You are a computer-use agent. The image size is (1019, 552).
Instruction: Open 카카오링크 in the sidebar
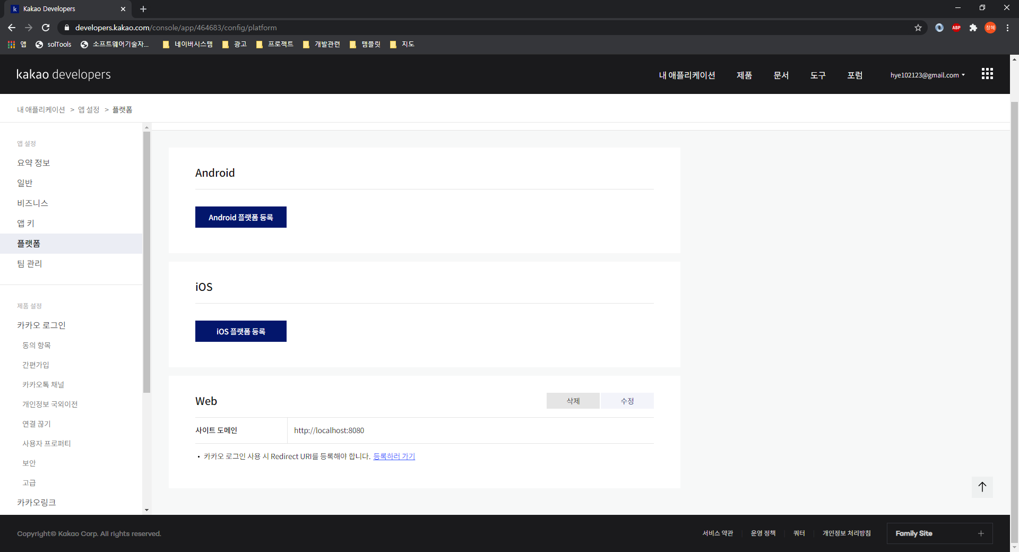tap(36, 503)
